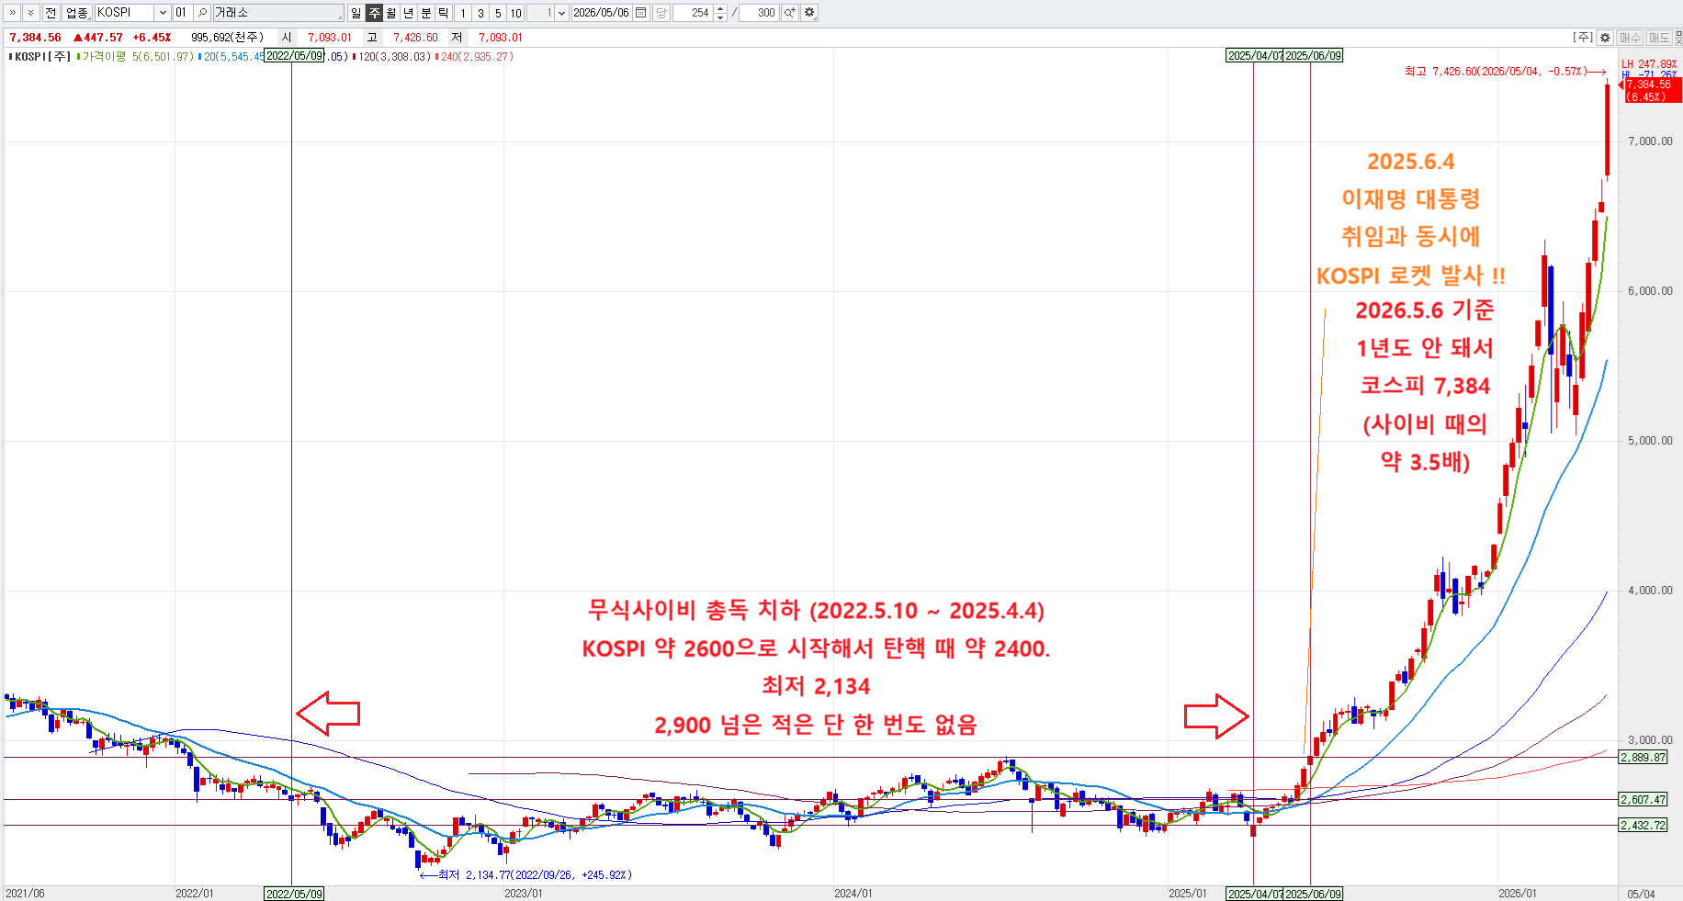This screenshot has width=1683, height=901.
Task: Switch chart to daily 일 period
Action: click(x=356, y=13)
